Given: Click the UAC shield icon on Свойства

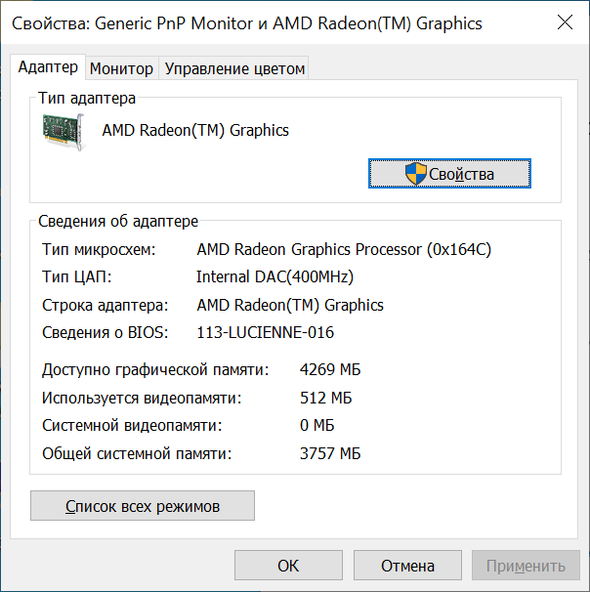Looking at the screenshot, I should (415, 174).
